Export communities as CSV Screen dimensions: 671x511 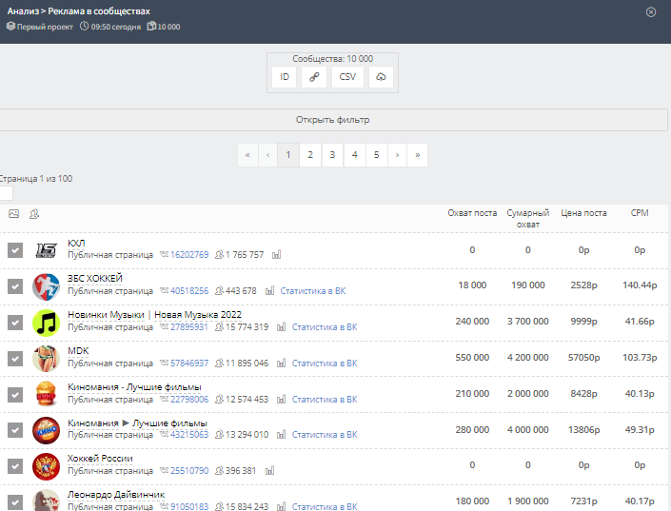(347, 77)
